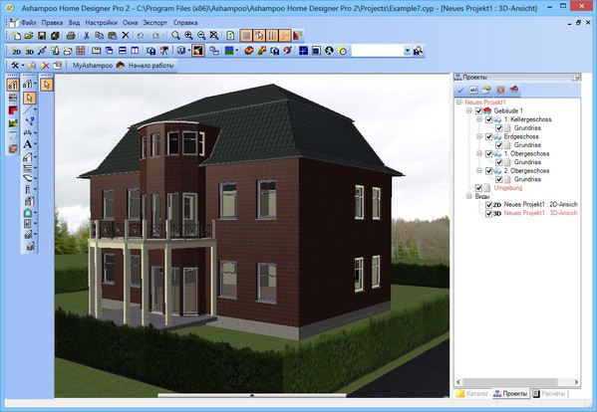597x412 pixels.
Task: Collapse the 1. Kellergeschoss node
Action: point(479,119)
